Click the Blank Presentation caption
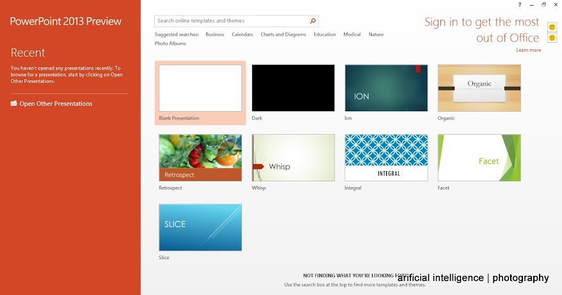 [179, 118]
